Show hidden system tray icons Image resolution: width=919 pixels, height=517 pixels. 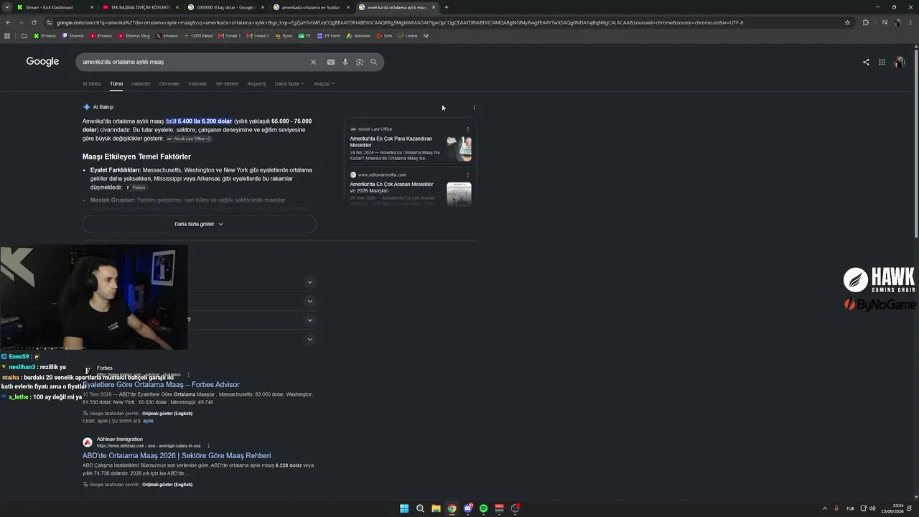824,508
